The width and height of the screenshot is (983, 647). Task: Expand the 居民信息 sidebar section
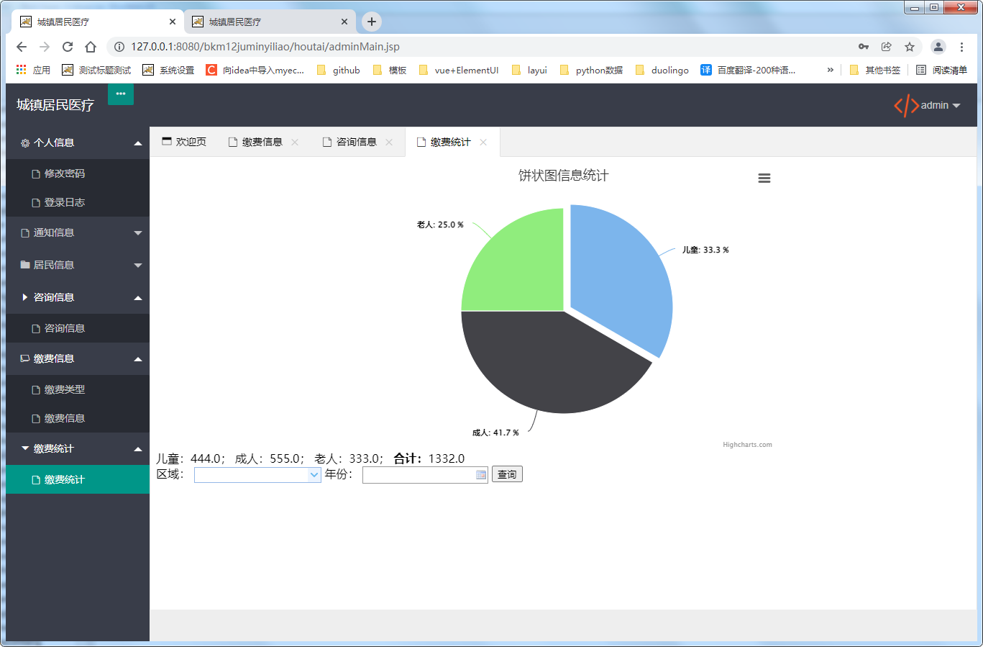pyautogui.click(x=78, y=265)
